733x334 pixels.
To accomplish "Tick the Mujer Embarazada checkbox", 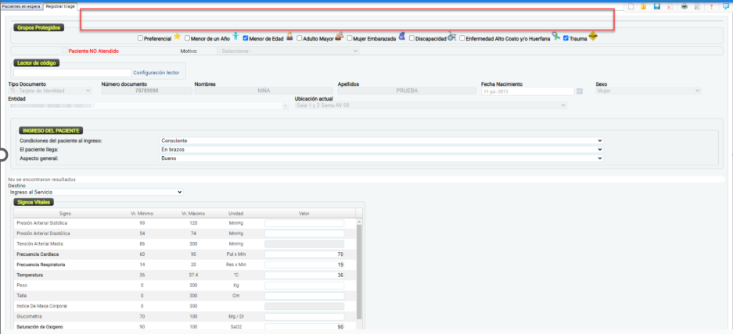I will (348, 38).
